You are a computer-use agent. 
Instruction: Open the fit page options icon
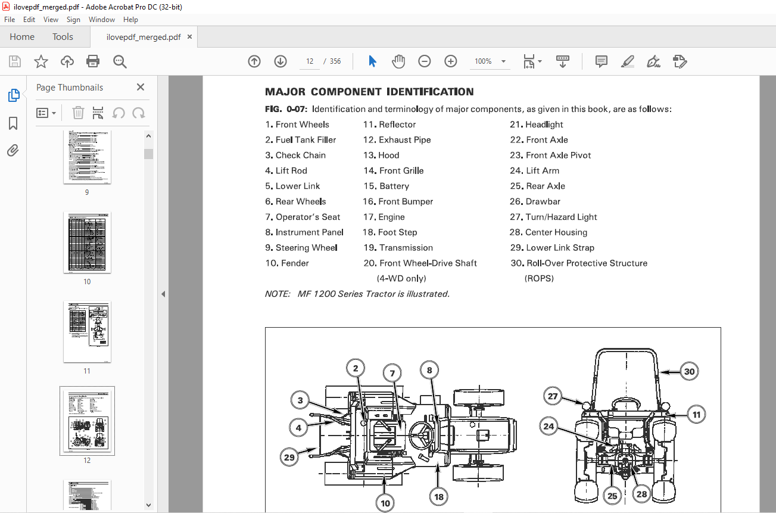click(x=532, y=61)
